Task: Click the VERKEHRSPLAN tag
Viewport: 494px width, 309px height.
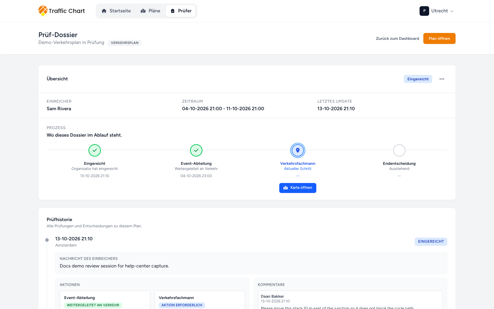Action: tap(125, 43)
